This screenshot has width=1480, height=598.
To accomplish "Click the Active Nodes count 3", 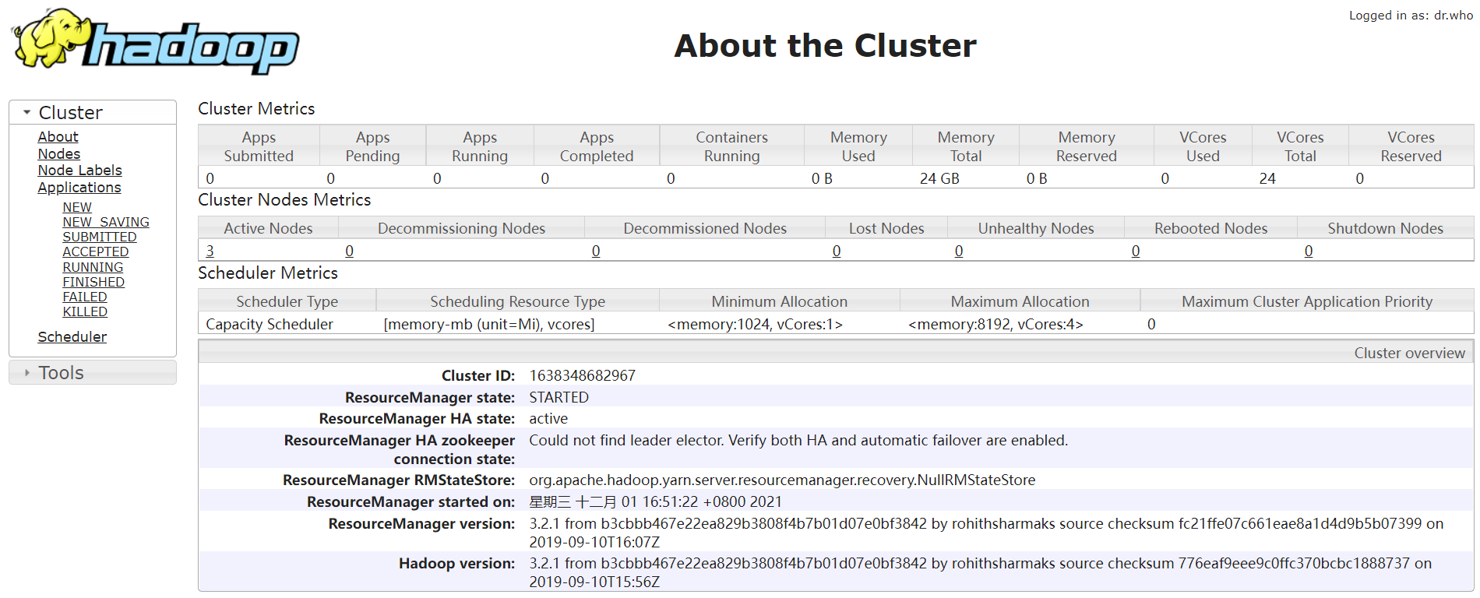I will (x=210, y=251).
